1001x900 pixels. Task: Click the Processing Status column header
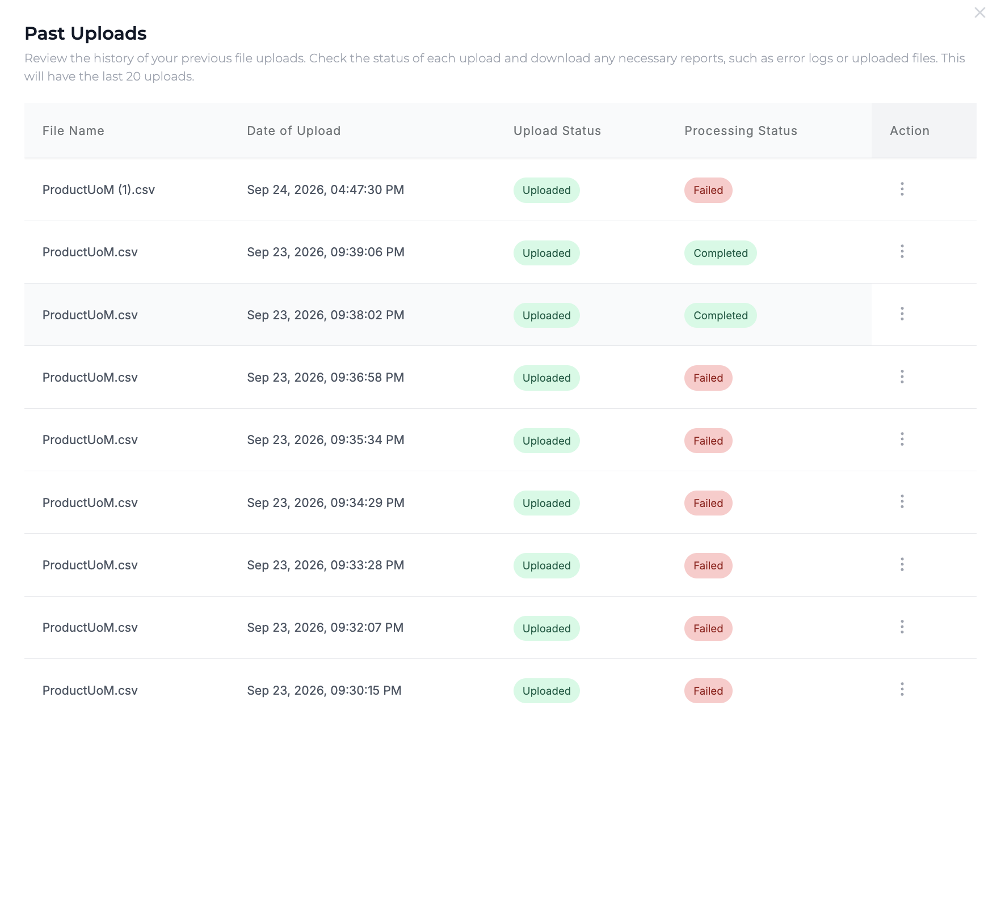pos(741,131)
